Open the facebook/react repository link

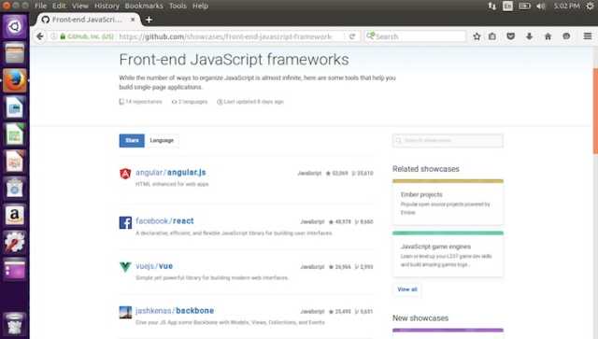164,220
